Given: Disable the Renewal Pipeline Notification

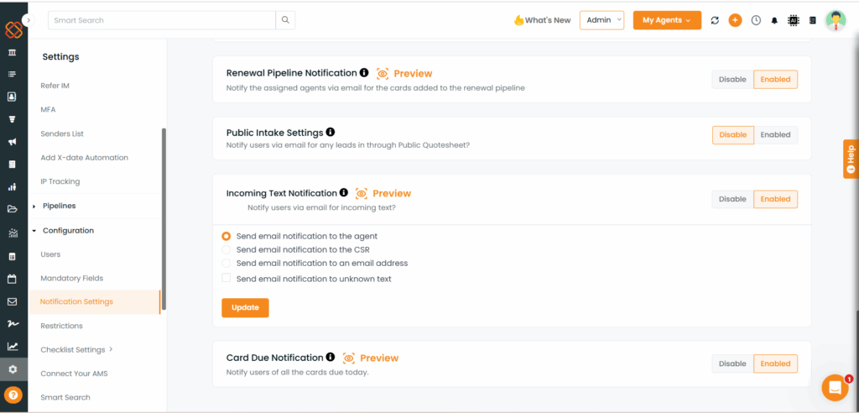Looking at the screenshot, I should pyautogui.click(x=733, y=80).
